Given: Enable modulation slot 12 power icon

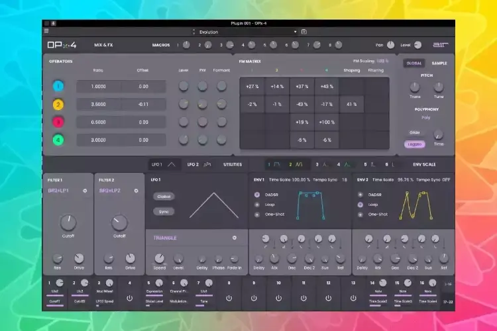Looking at the screenshot, I should point(329,298).
